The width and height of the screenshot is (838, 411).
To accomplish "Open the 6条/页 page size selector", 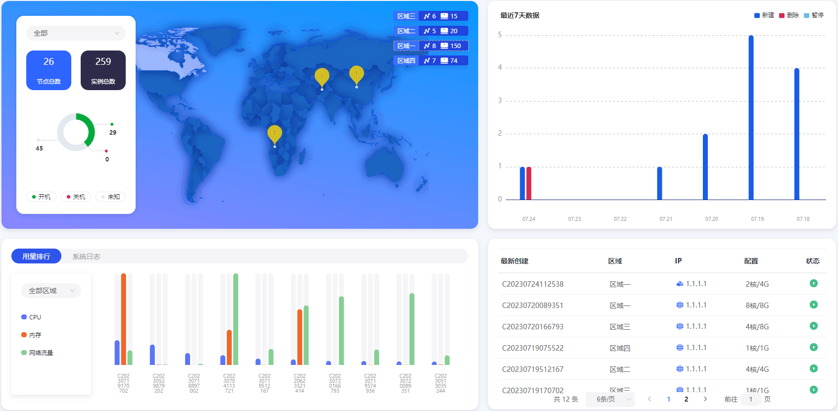I will (610, 399).
